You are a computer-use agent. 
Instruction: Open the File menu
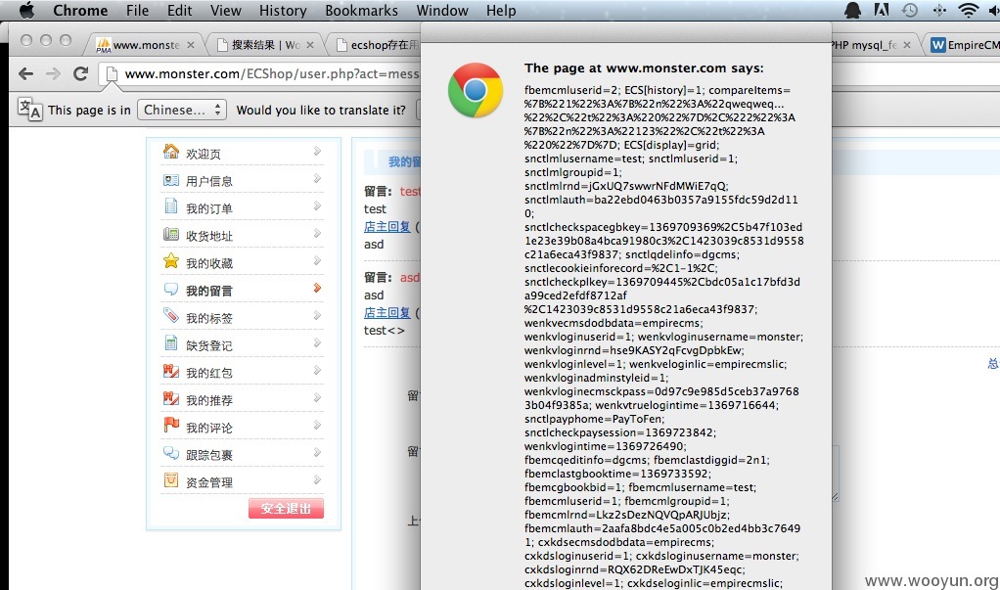137,11
